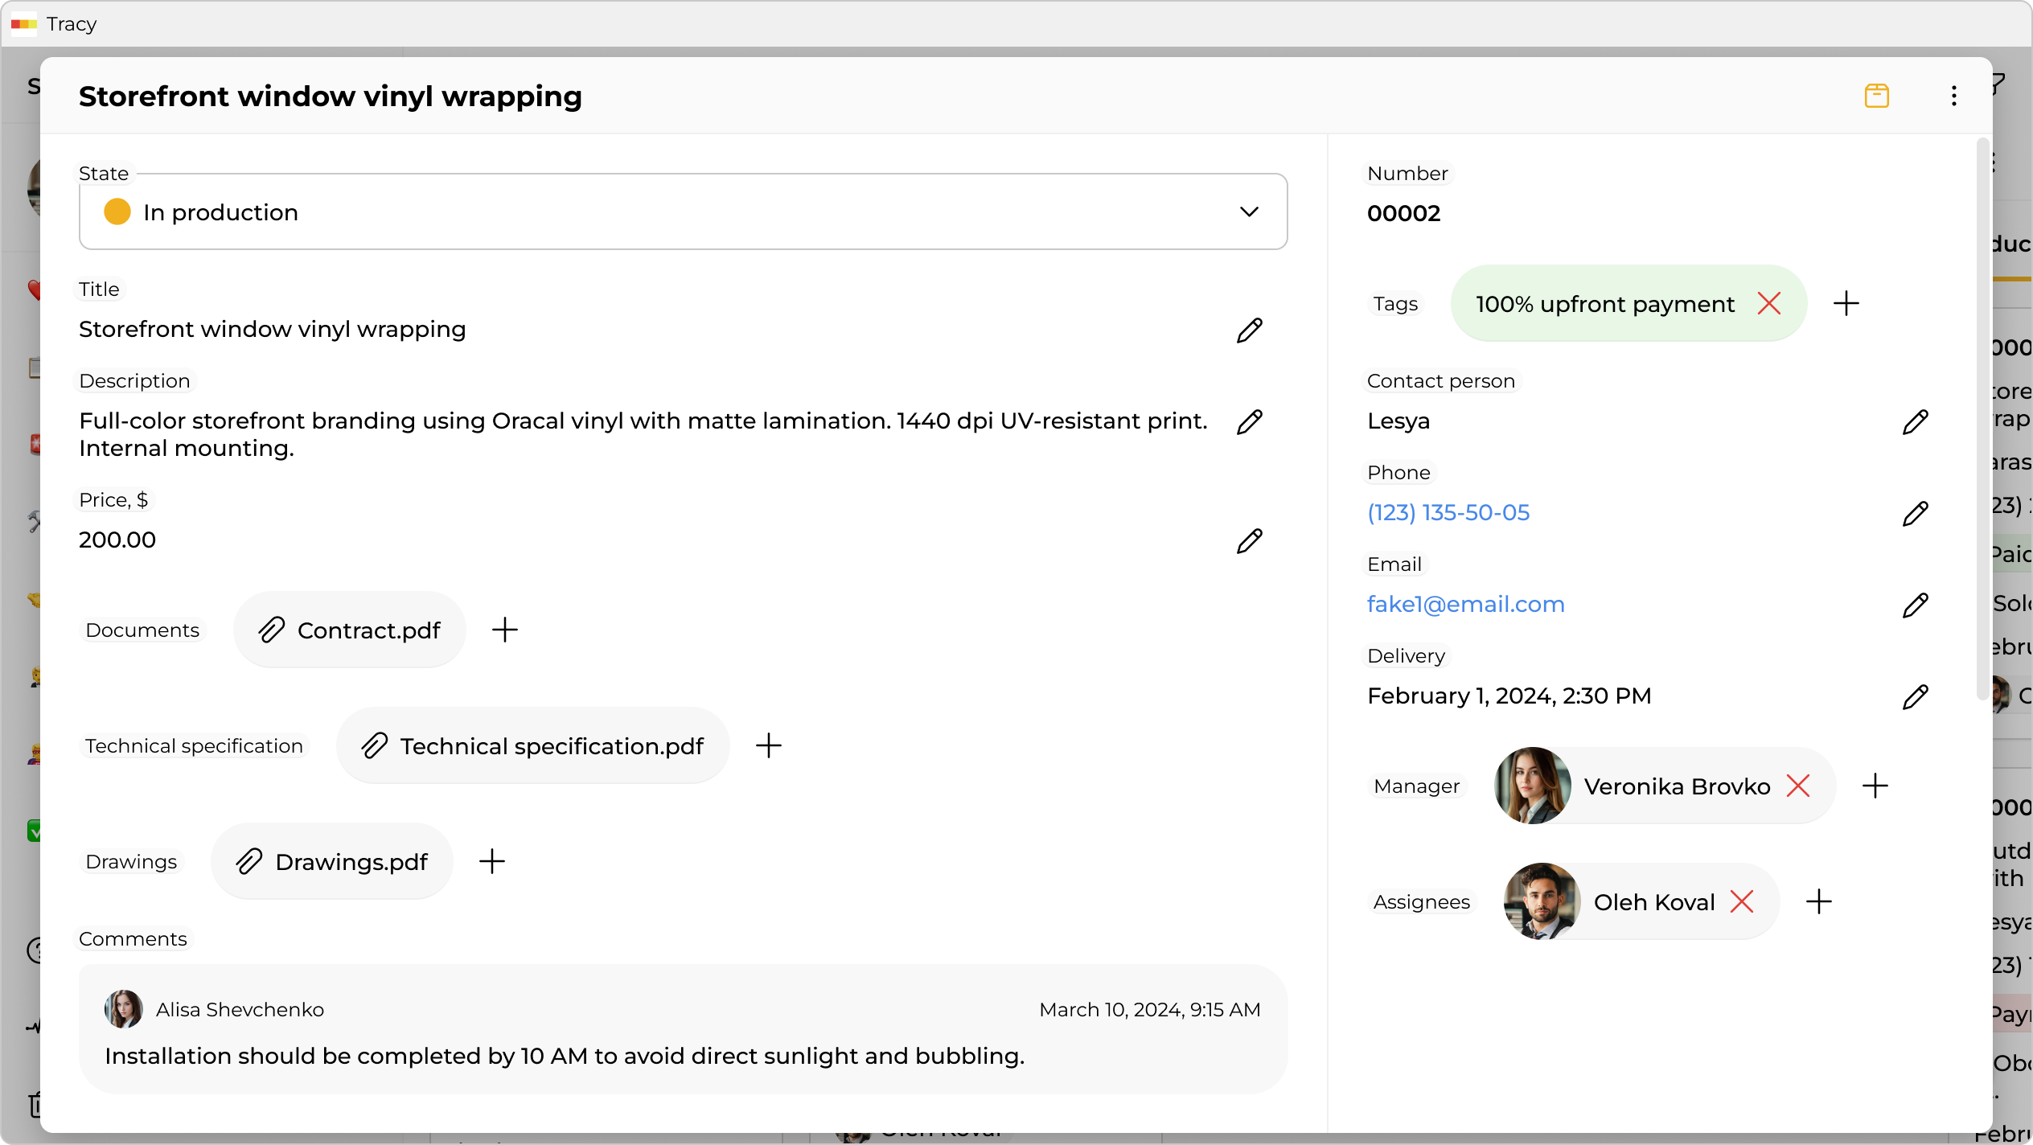Add a new tag with the plus button
The width and height of the screenshot is (2033, 1145).
tap(1846, 303)
